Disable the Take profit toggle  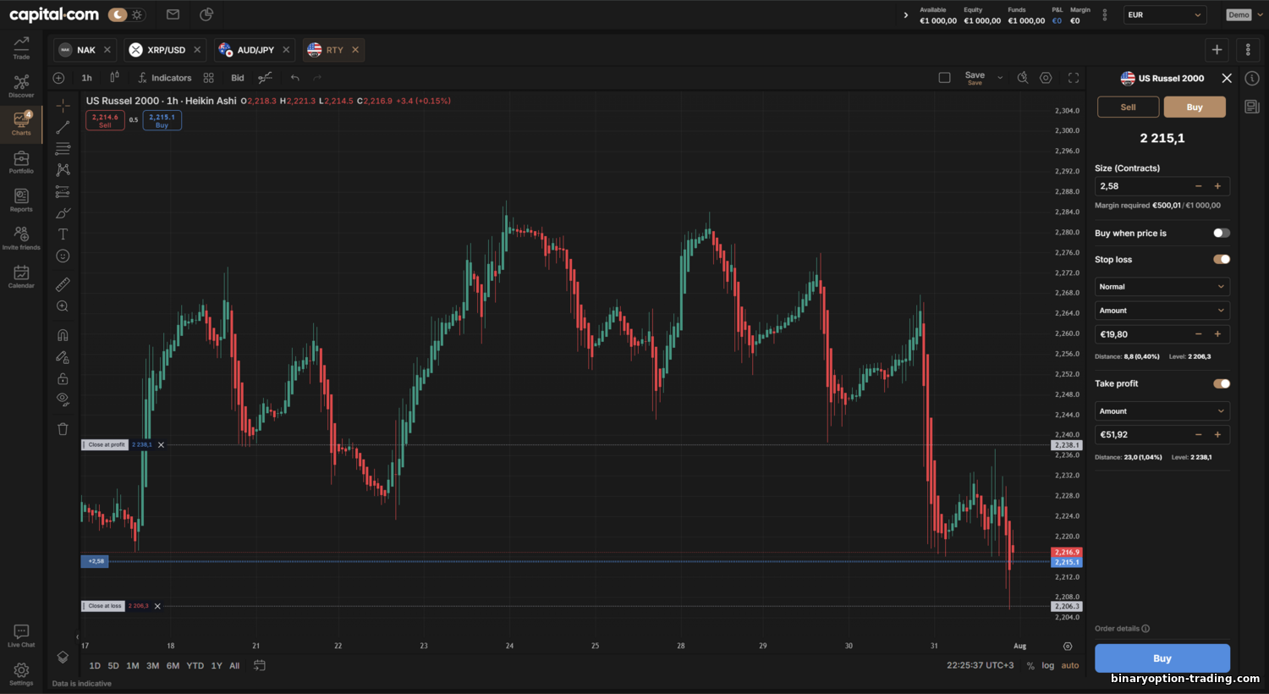[1221, 383]
